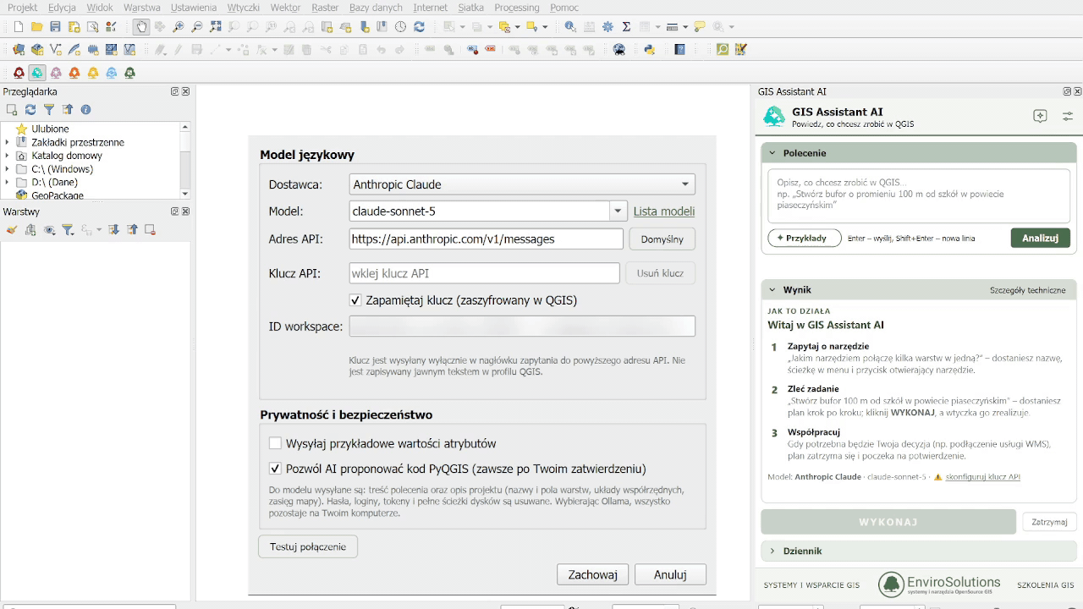This screenshot has height=609, width=1083.
Task: Collapse the Polecenie section
Action: click(772, 153)
